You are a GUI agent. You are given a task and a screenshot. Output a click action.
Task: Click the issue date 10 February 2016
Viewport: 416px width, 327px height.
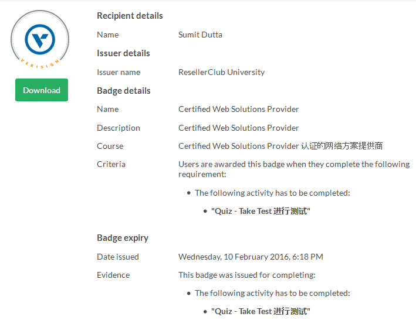point(251,257)
